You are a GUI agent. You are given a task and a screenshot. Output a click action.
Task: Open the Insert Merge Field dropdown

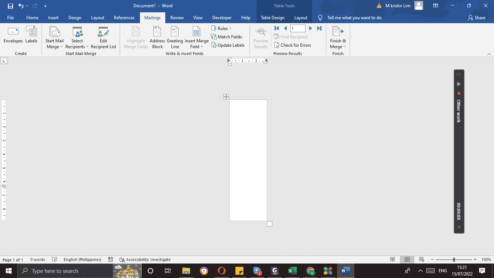(197, 38)
